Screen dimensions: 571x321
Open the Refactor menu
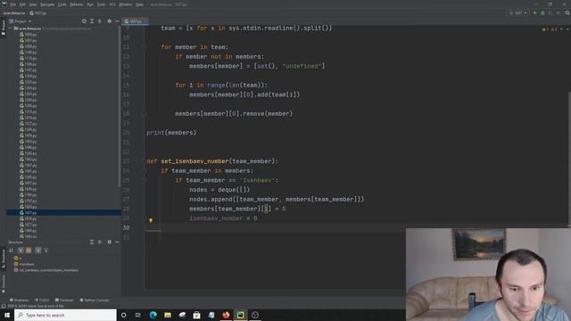77,4
